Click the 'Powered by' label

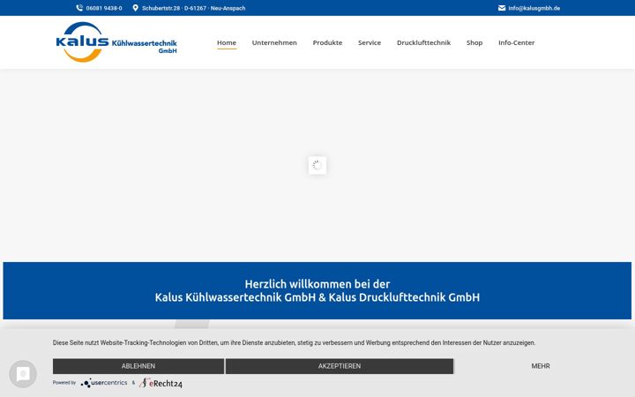click(64, 382)
